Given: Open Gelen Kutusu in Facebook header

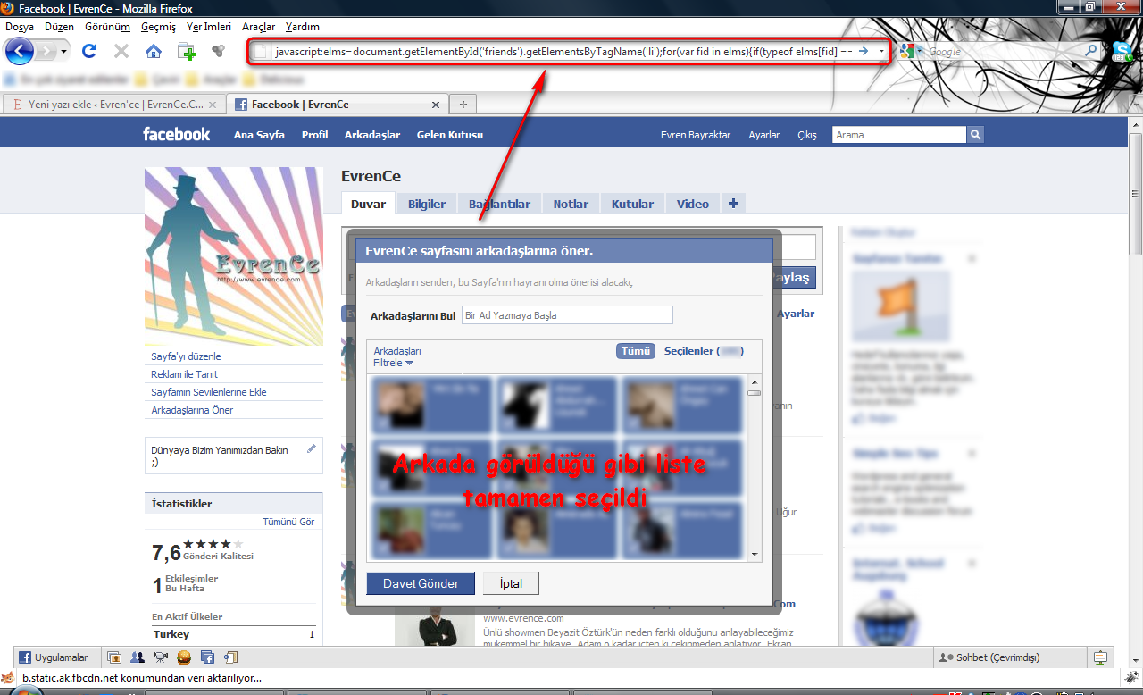Looking at the screenshot, I should click(450, 135).
